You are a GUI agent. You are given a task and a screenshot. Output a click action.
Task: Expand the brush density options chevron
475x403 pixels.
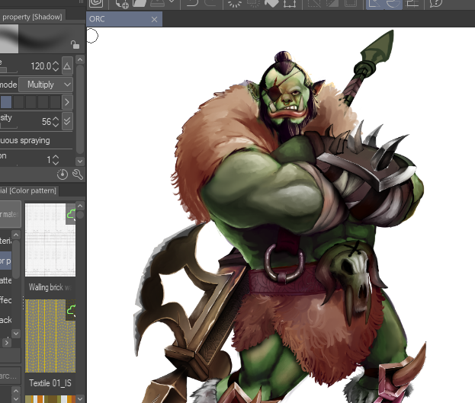tap(67, 122)
